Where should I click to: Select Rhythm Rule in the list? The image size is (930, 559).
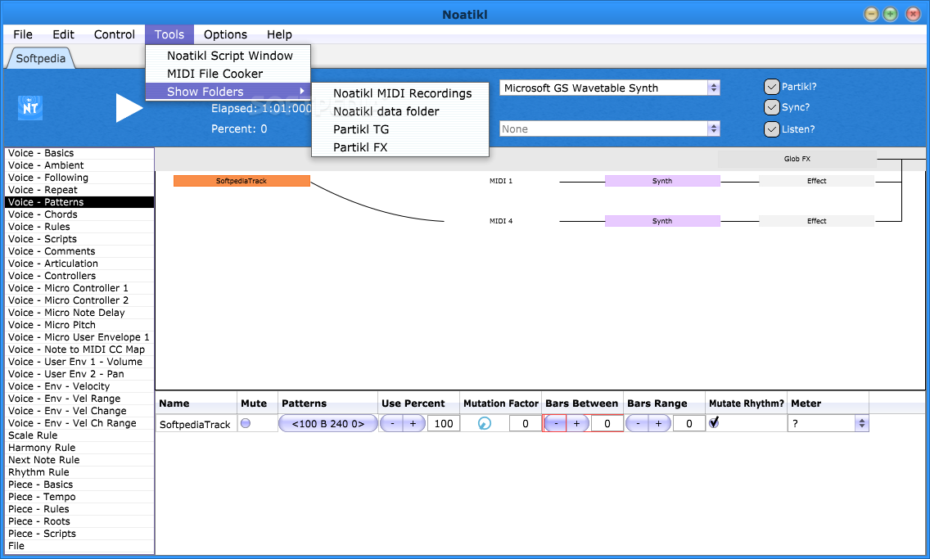79,472
